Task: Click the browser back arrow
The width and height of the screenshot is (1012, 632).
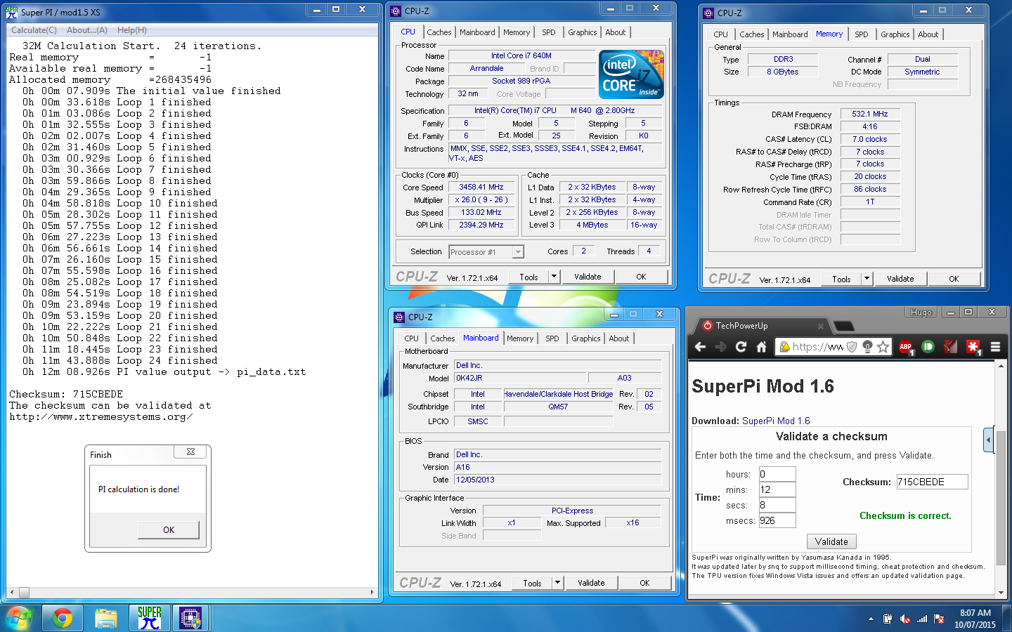Action: click(700, 346)
